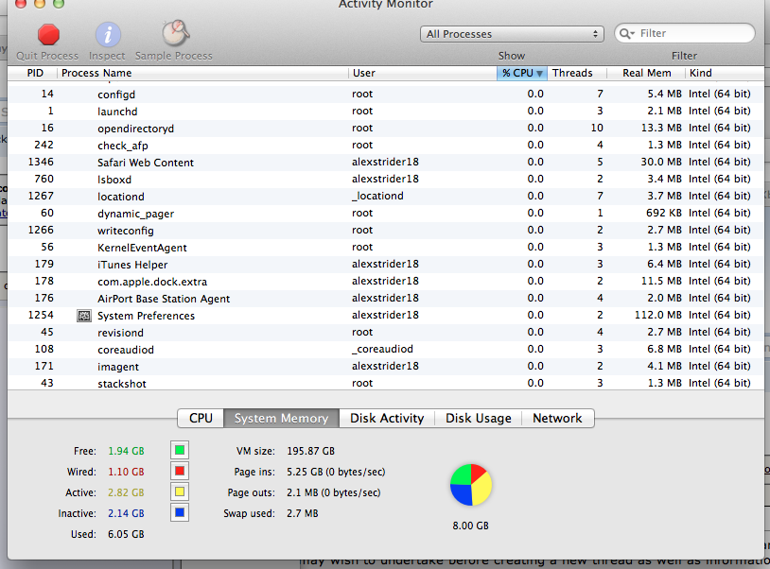Click the thread count 10 for opendirectoryd
Screen dimensions: 770x569
(597, 128)
